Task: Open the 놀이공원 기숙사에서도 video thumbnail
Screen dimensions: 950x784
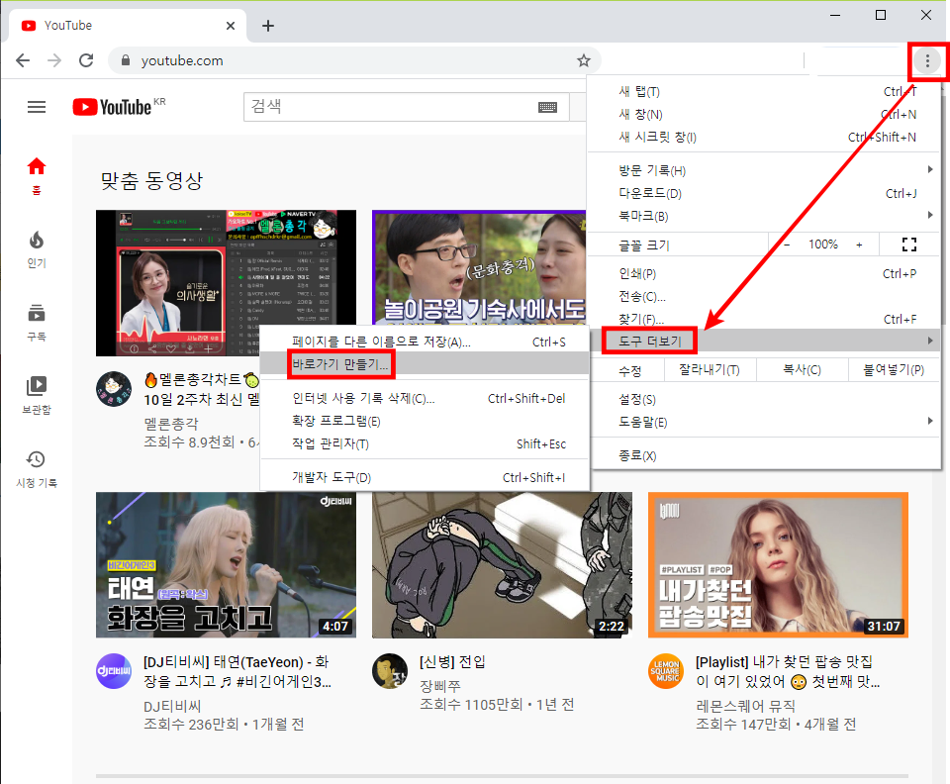Action: pos(479,267)
